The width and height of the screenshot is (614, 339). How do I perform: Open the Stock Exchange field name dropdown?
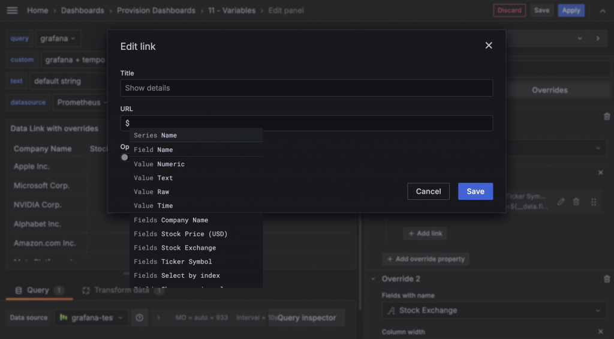tap(494, 311)
